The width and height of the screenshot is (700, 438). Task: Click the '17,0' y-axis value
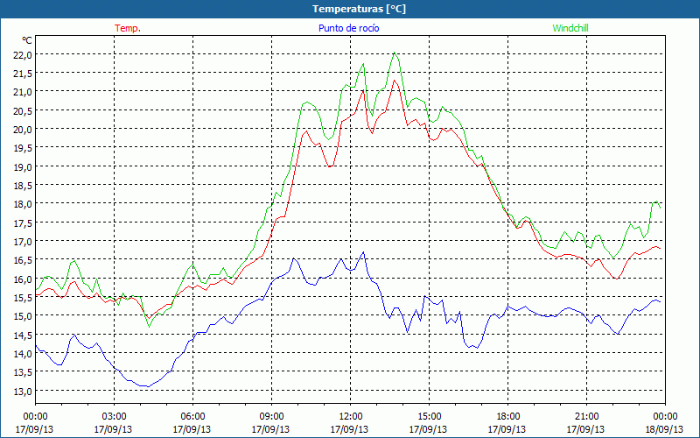pos(23,242)
